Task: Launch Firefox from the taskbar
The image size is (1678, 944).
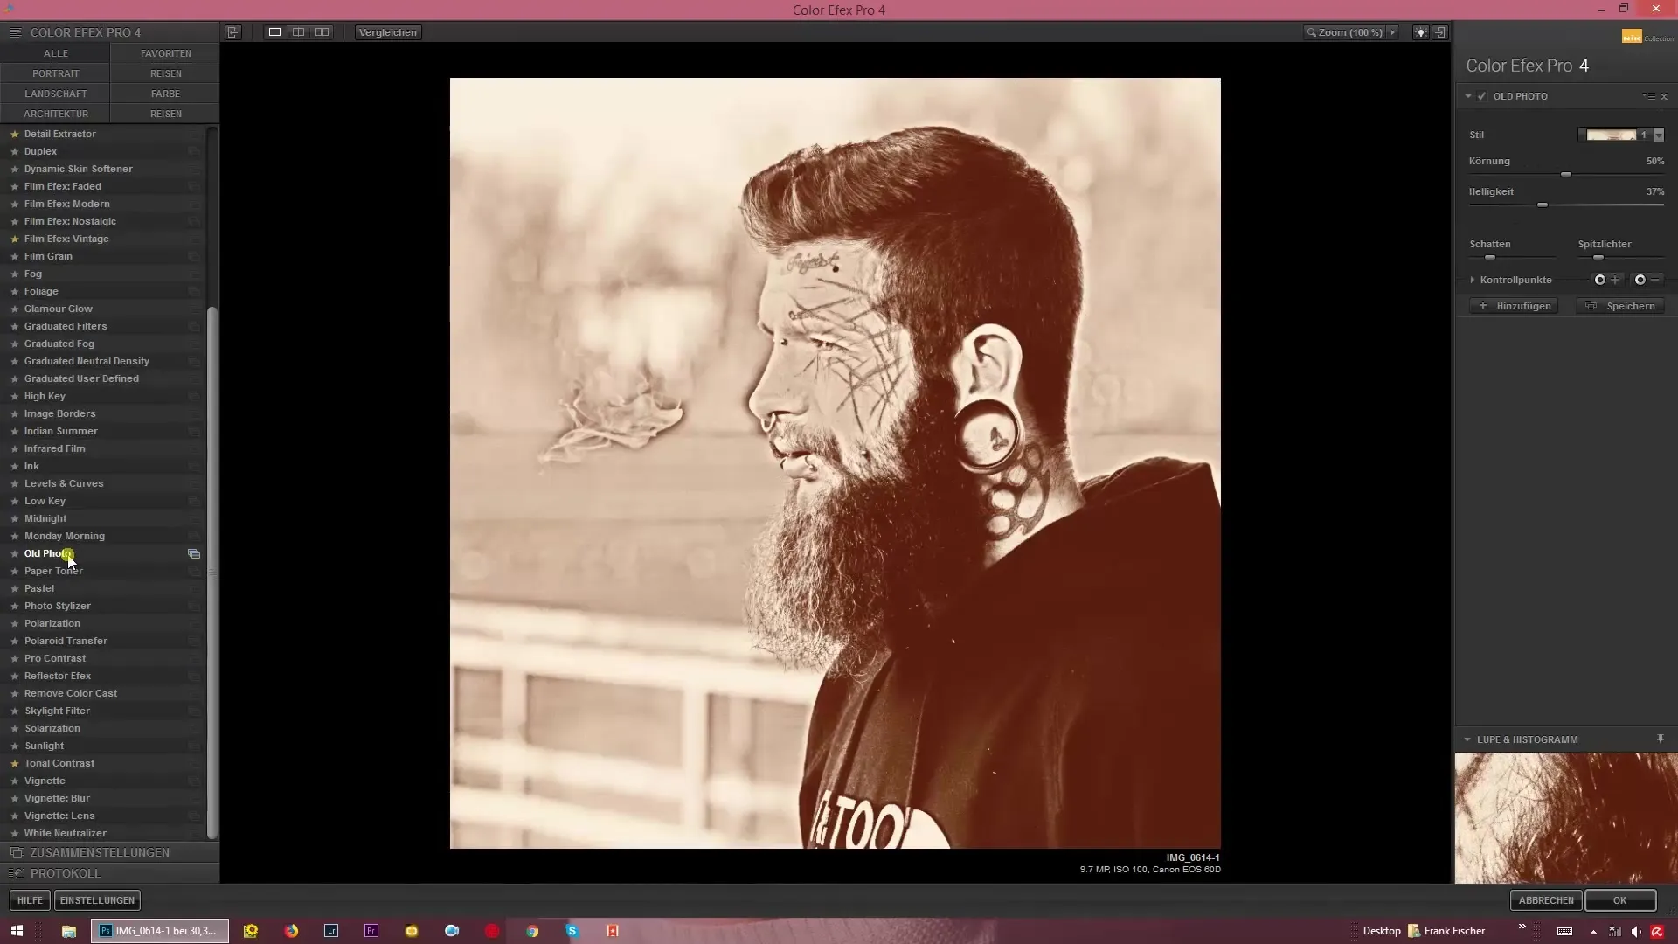Action: (x=291, y=931)
